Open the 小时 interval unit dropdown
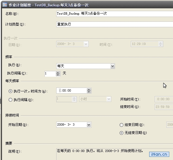 109,99
